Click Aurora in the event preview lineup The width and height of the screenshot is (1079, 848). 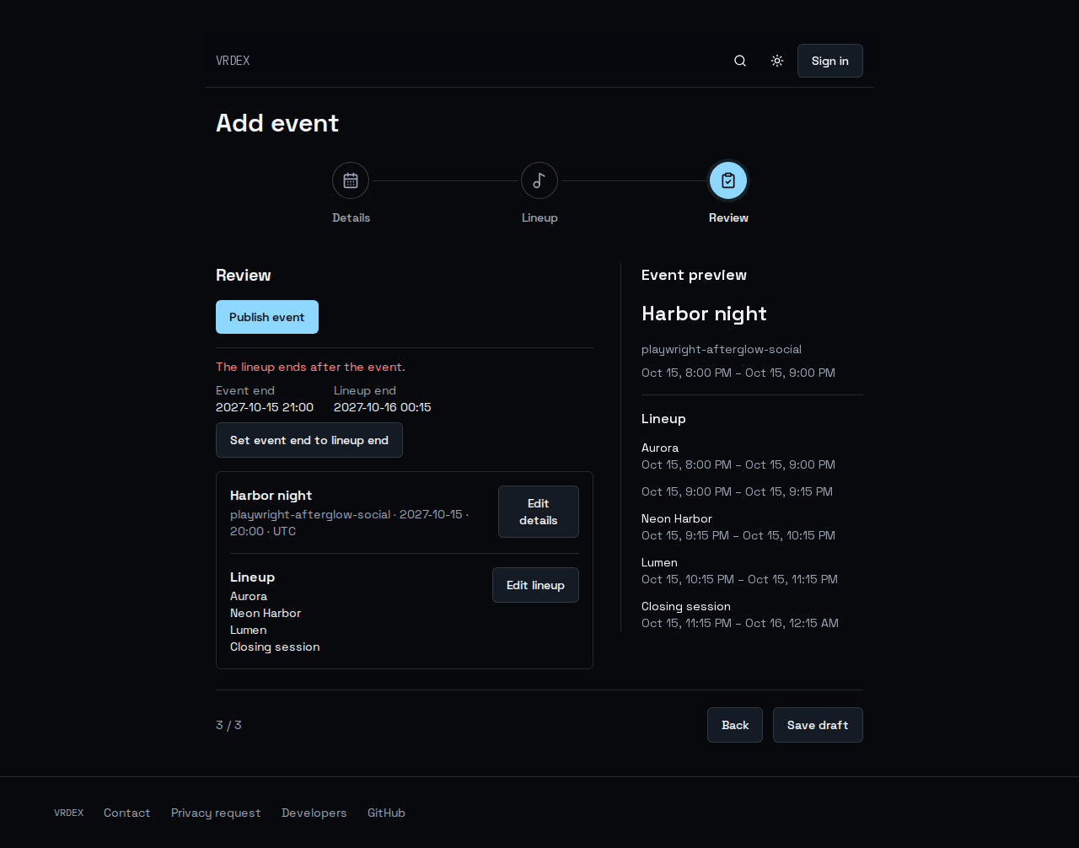[x=660, y=448]
